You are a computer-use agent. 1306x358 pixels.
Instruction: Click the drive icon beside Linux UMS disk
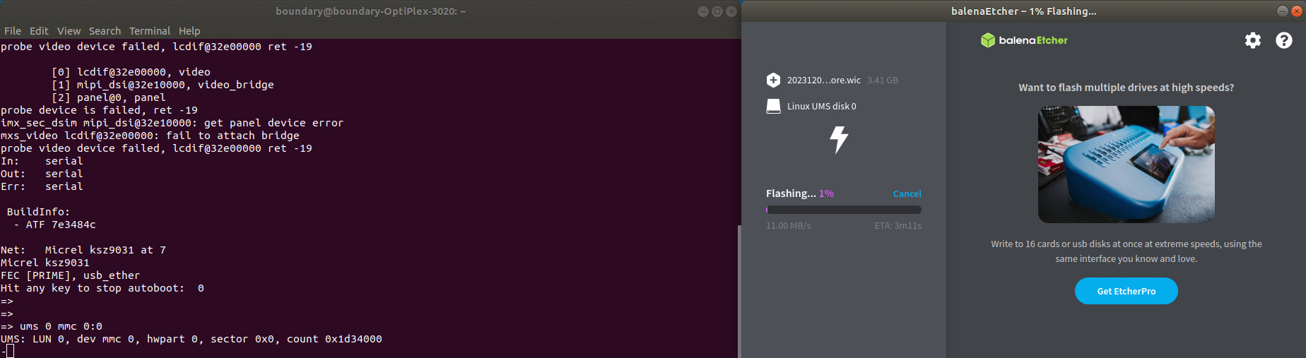pyautogui.click(x=773, y=106)
